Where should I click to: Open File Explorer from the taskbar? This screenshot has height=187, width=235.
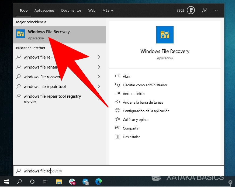point(59,182)
